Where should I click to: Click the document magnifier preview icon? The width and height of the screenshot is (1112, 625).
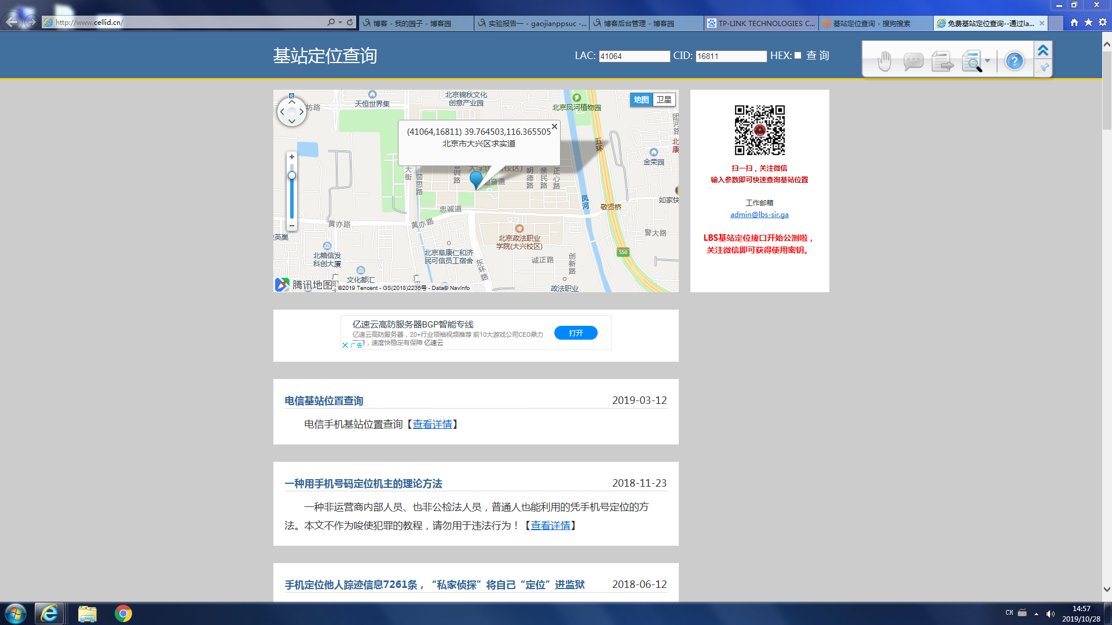pyautogui.click(x=971, y=61)
